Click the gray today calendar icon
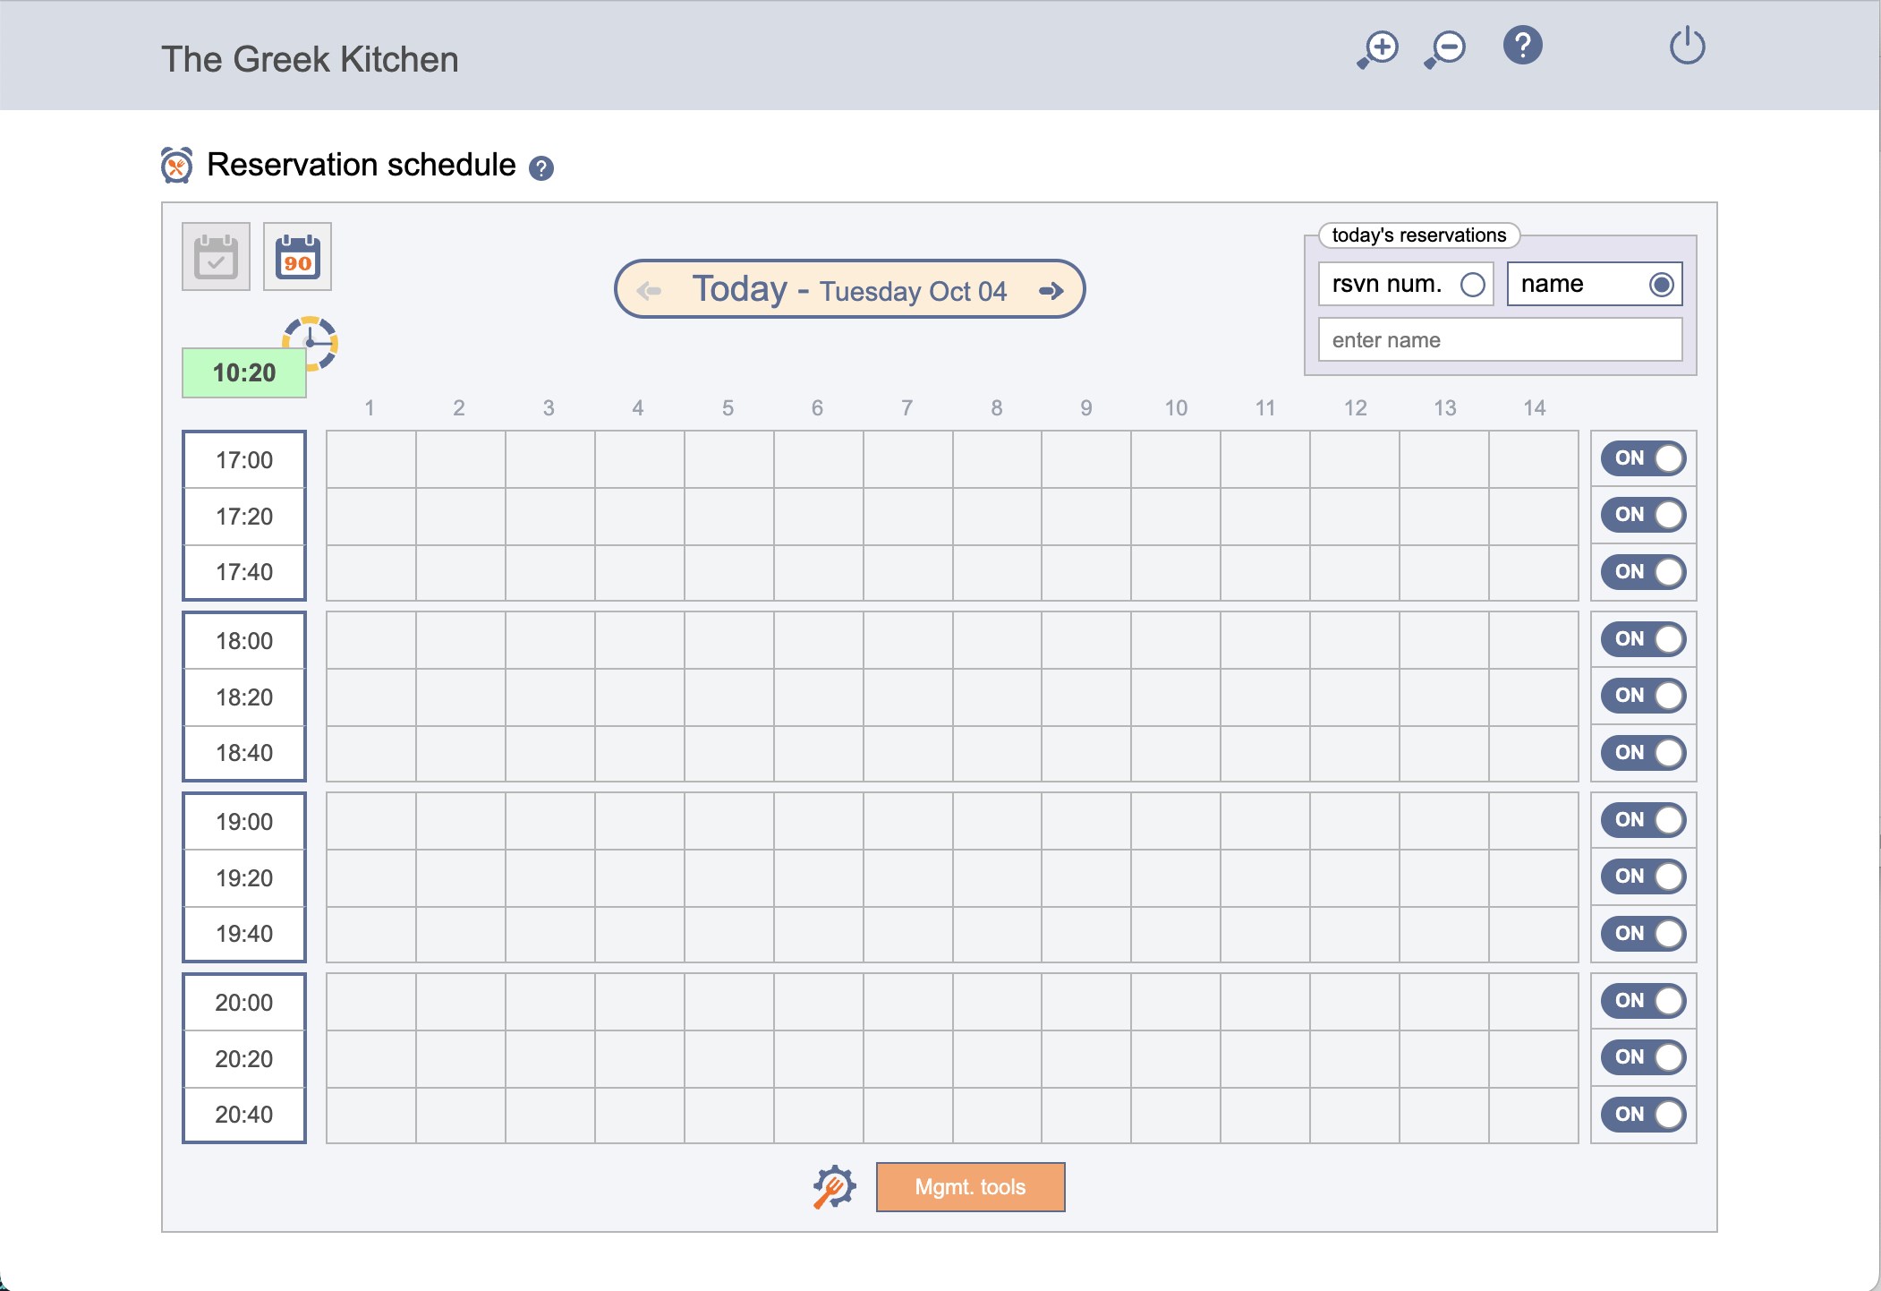1881x1291 pixels. click(216, 257)
